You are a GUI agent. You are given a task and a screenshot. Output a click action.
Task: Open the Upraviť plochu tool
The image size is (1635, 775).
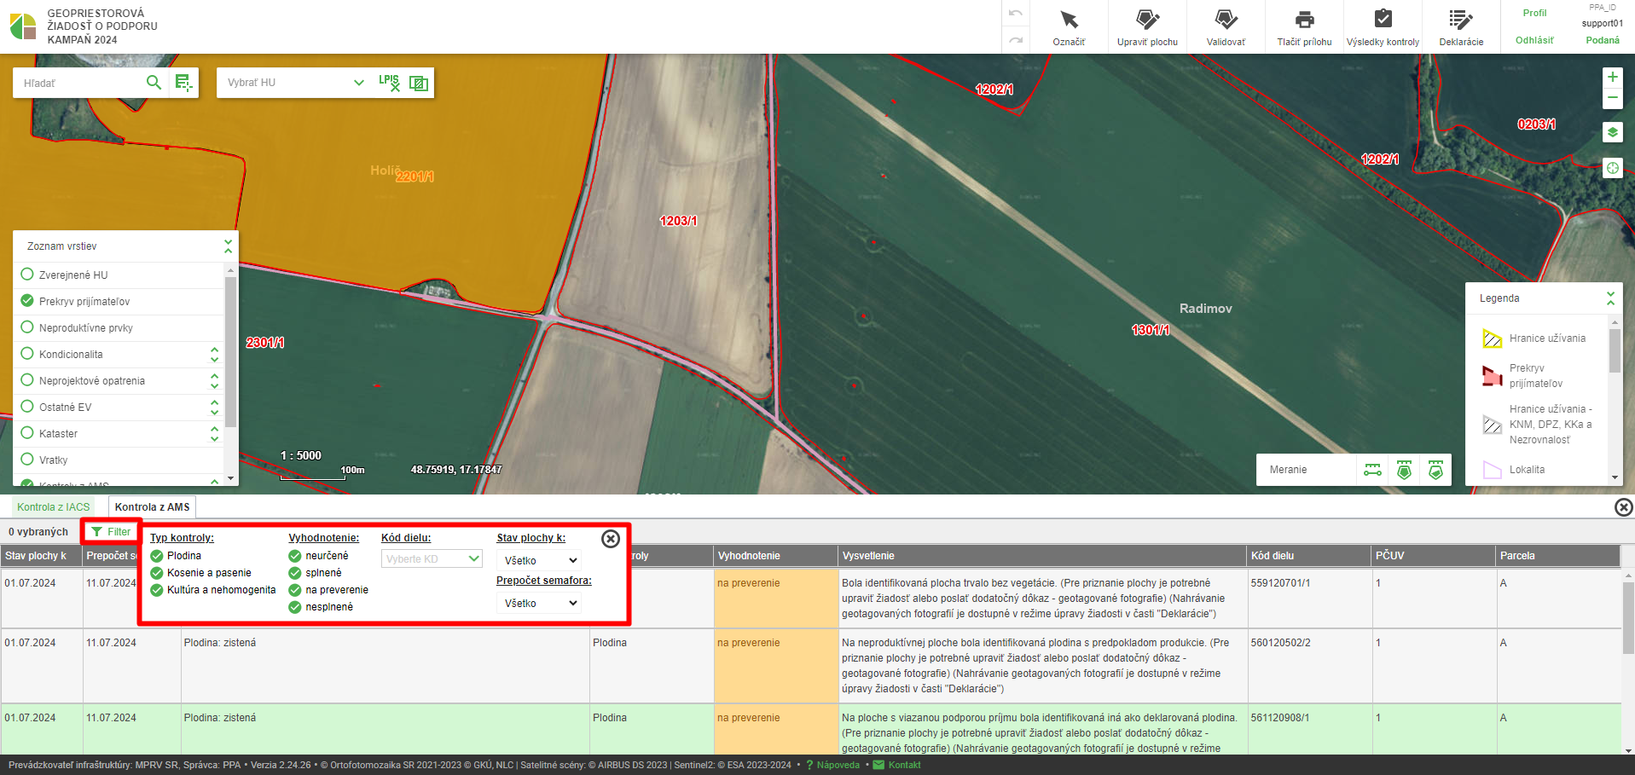point(1147,27)
